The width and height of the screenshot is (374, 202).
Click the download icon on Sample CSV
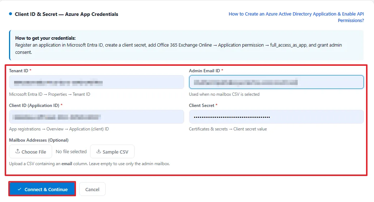click(x=98, y=151)
